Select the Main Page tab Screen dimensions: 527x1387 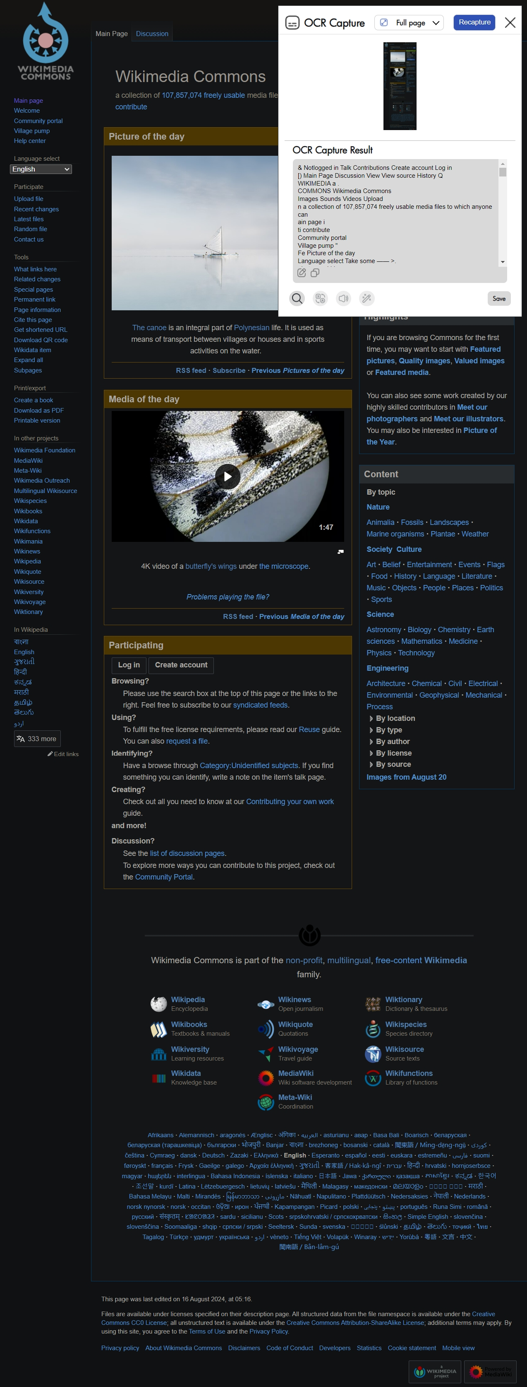click(111, 34)
